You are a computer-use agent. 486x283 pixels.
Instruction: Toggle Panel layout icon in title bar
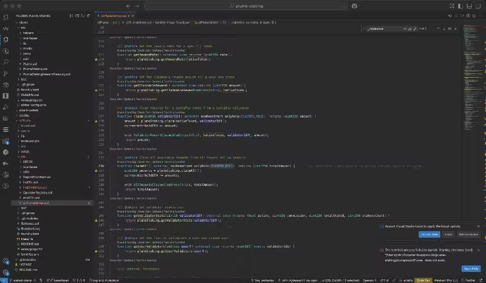coord(469,6)
